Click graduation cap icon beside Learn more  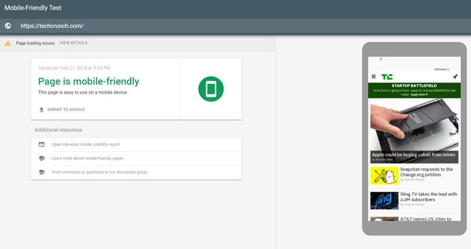click(42, 158)
